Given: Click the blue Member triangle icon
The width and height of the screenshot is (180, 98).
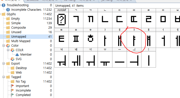Looking at the screenshot, I should pos(17,55).
